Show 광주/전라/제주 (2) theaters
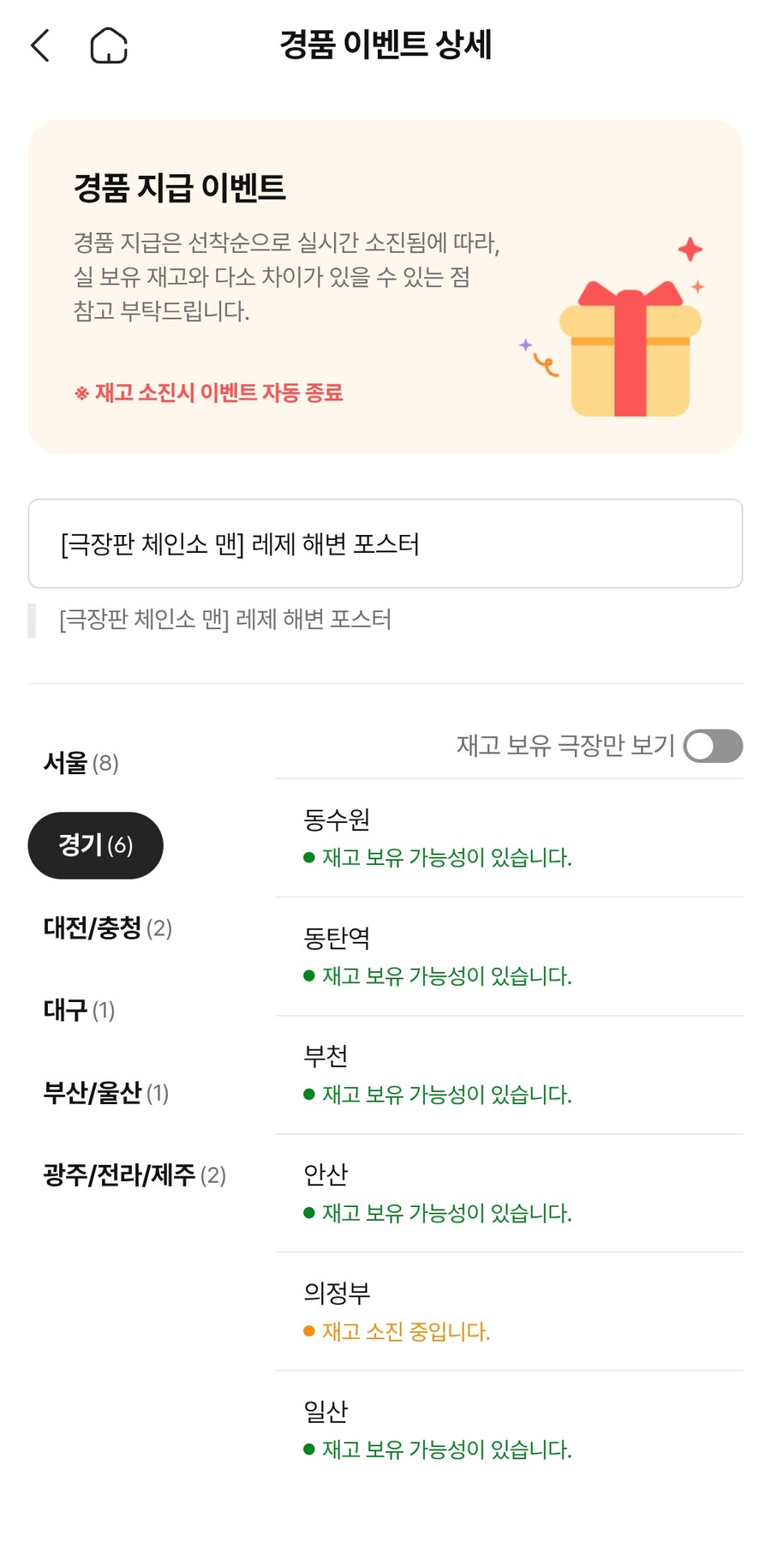Image resolution: width=771 pixels, height=1567 pixels. pos(134,1174)
